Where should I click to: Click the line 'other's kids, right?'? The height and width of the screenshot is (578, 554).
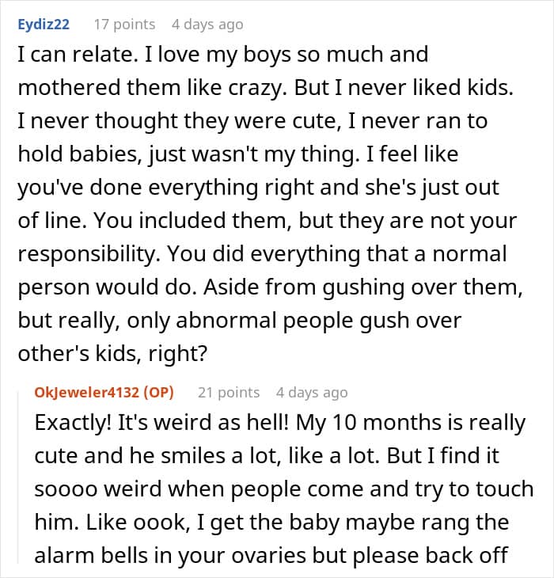[112, 353]
